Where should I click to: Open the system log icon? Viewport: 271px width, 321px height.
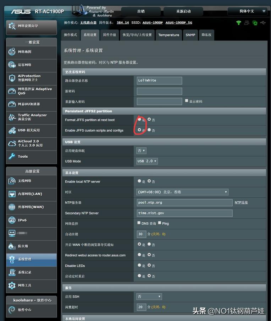point(12,272)
